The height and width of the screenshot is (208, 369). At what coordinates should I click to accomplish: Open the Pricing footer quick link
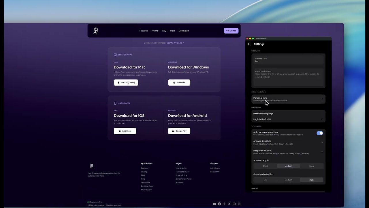point(144,172)
